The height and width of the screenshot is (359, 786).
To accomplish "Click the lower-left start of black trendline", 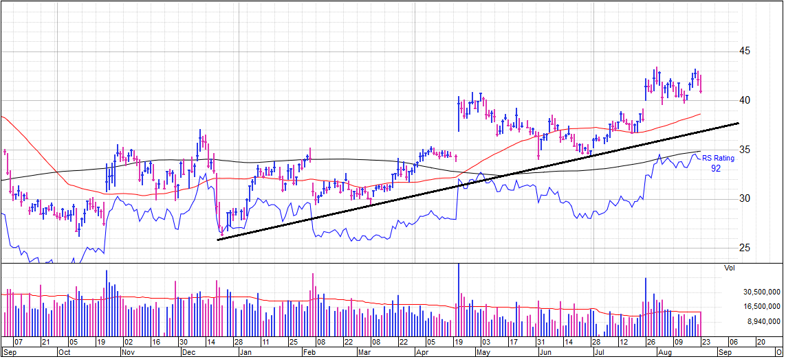I will click(x=218, y=240).
